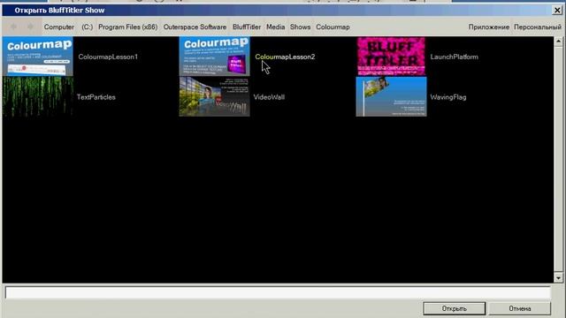The image size is (566, 318).
Task: Cancel with the Отмена button
Action: (x=520, y=308)
